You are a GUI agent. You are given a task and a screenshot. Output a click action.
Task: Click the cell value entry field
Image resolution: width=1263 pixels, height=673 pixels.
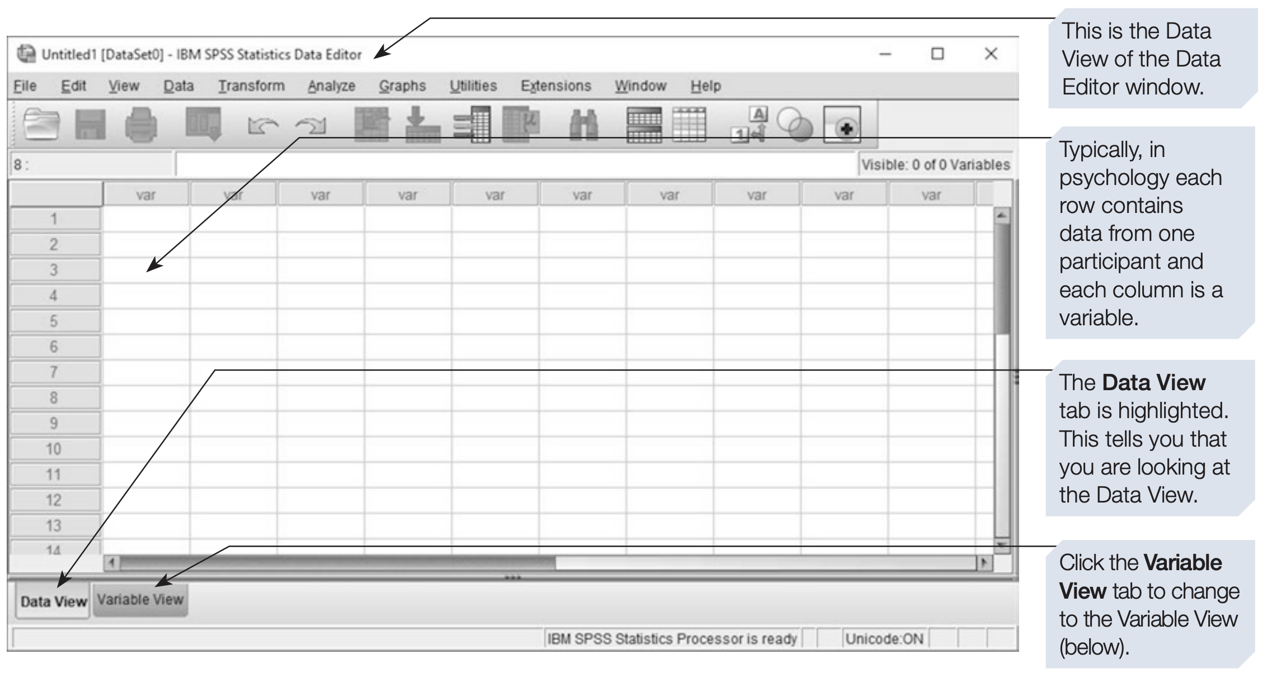515,165
